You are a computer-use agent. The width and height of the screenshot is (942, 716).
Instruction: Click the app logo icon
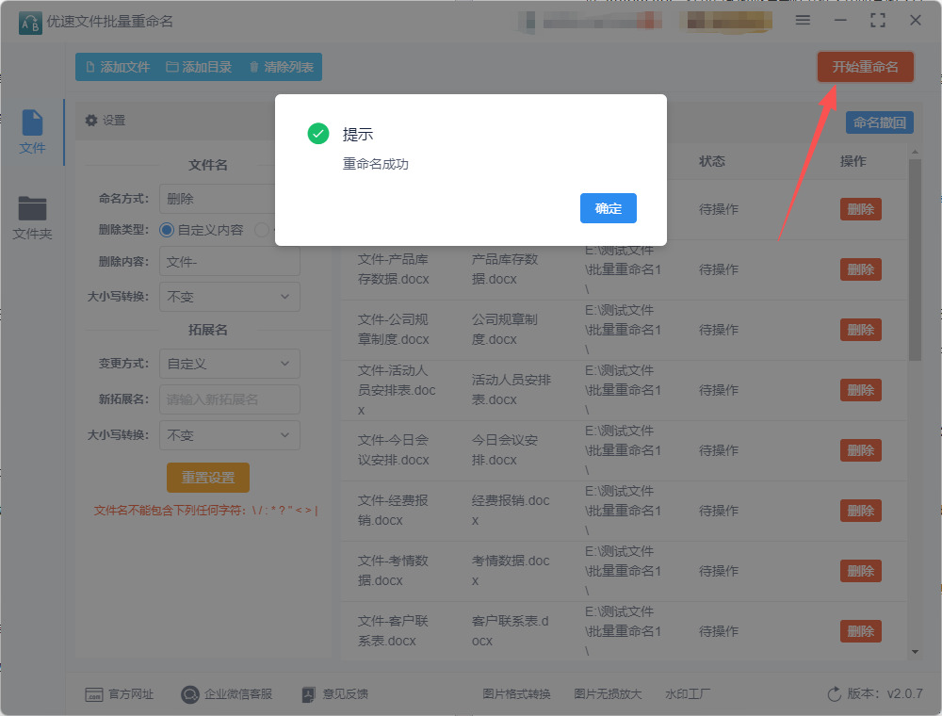pyautogui.click(x=30, y=23)
